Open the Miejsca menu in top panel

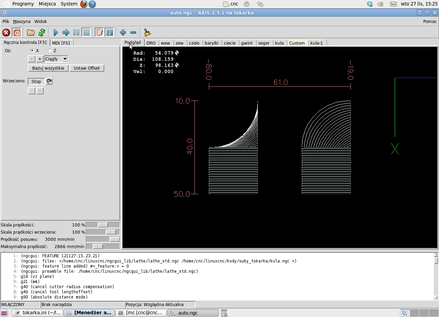[x=47, y=4]
